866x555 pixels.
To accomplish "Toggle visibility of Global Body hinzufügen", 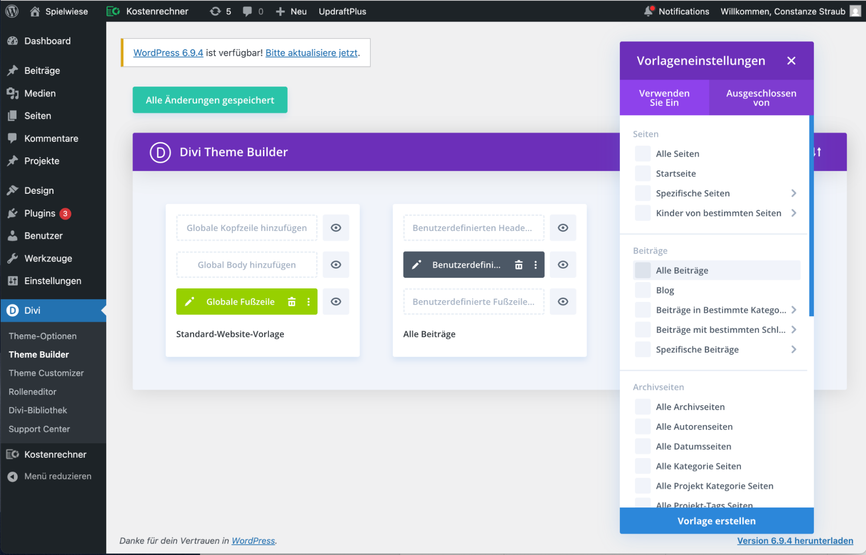I will tap(336, 265).
